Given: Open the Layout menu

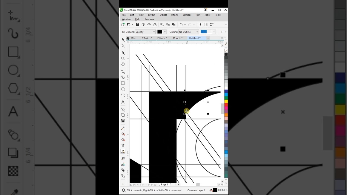Looking at the screenshot, I should coord(152,15).
